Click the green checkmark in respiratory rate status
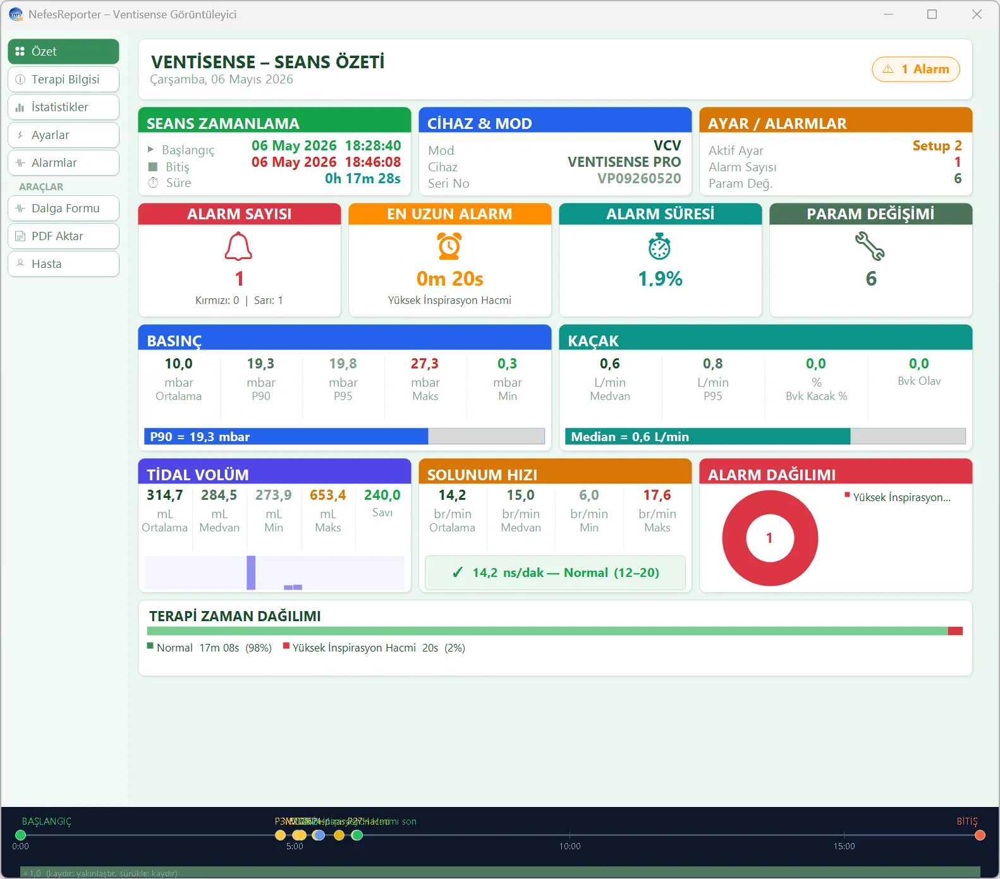Viewport: 1000px width, 879px height. click(457, 573)
